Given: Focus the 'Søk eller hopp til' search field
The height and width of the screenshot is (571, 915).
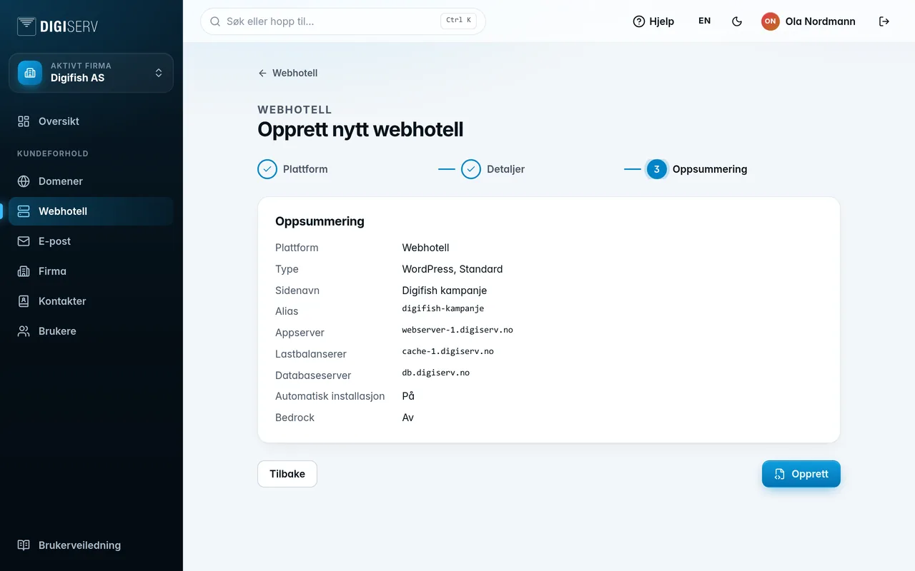Looking at the screenshot, I should tap(343, 21).
